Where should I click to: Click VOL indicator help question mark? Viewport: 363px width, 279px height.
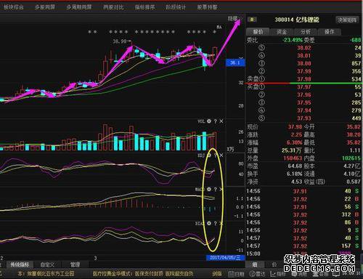point(215,121)
